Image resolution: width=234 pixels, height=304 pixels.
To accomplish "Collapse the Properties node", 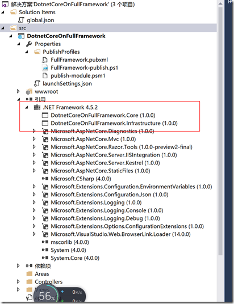I will (19, 44).
